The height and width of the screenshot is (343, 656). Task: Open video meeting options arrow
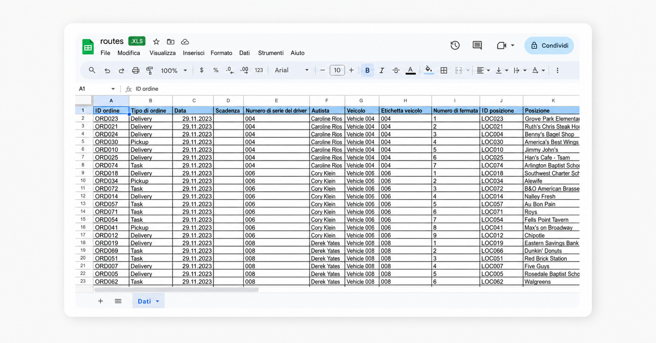[x=512, y=45]
